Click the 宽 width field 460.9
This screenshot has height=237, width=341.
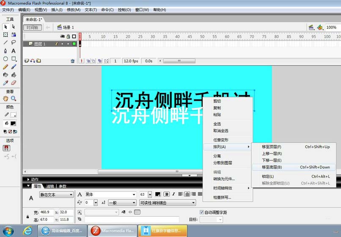47,212
